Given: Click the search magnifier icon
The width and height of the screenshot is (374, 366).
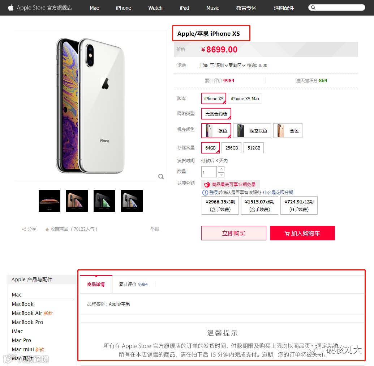Looking at the screenshot, I should coord(313,7).
